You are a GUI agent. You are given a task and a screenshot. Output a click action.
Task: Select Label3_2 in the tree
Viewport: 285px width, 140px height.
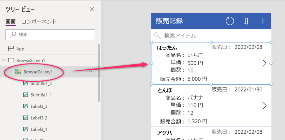pyautogui.click(x=39, y=118)
